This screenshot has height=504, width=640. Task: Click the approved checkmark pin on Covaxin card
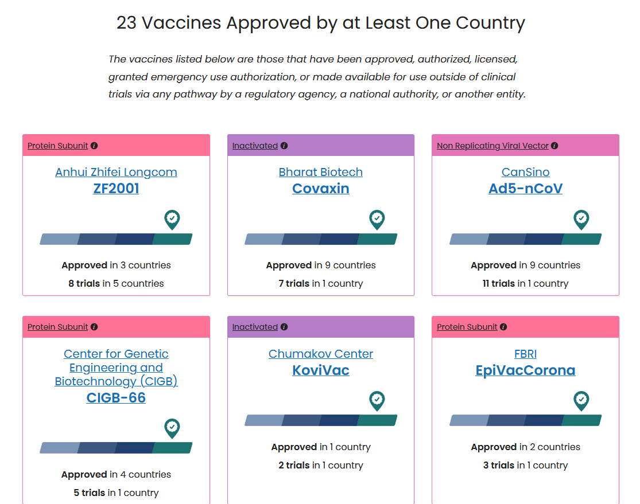pos(377,220)
